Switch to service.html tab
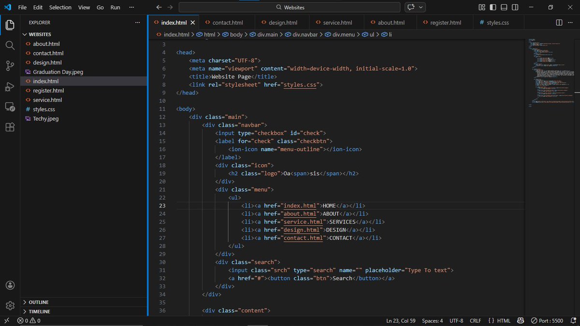 [337, 23]
